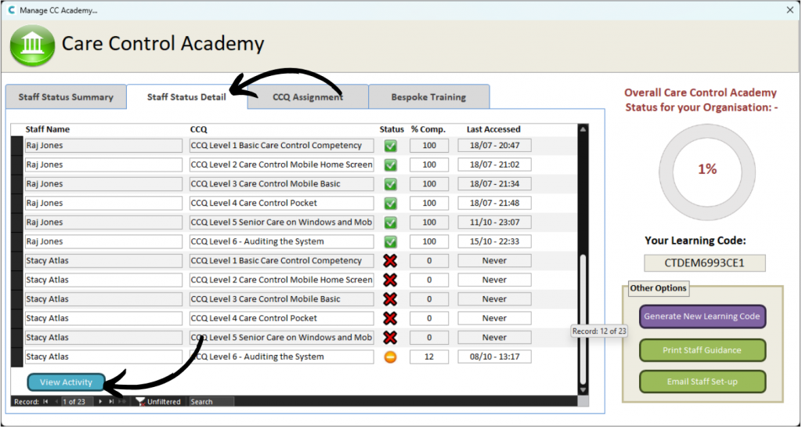Click last accessed value 11/10 - 23:07
Image resolution: width=802 pixels, height=427 pixels.
[494, 223]
